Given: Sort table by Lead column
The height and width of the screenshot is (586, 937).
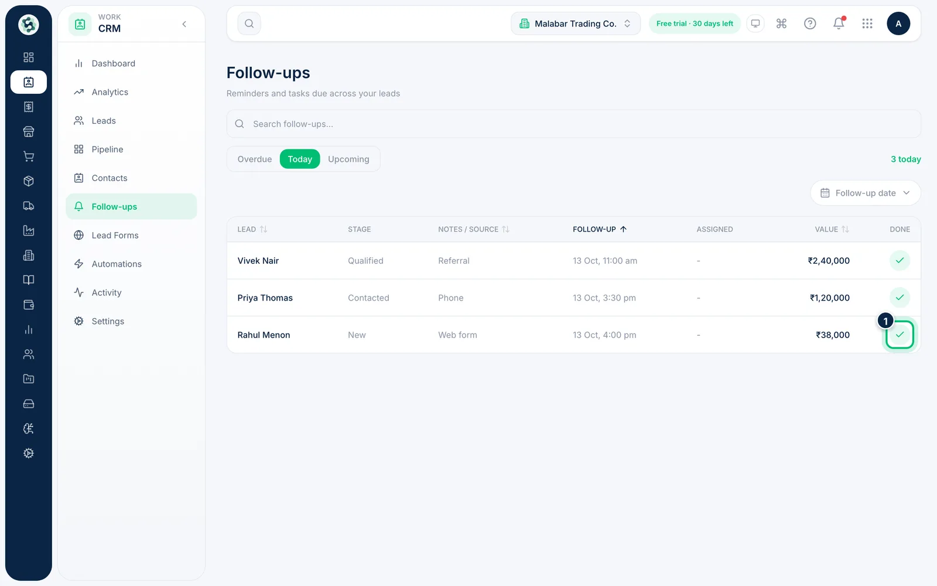Looking at the screenshot, I should click(252, 229).
